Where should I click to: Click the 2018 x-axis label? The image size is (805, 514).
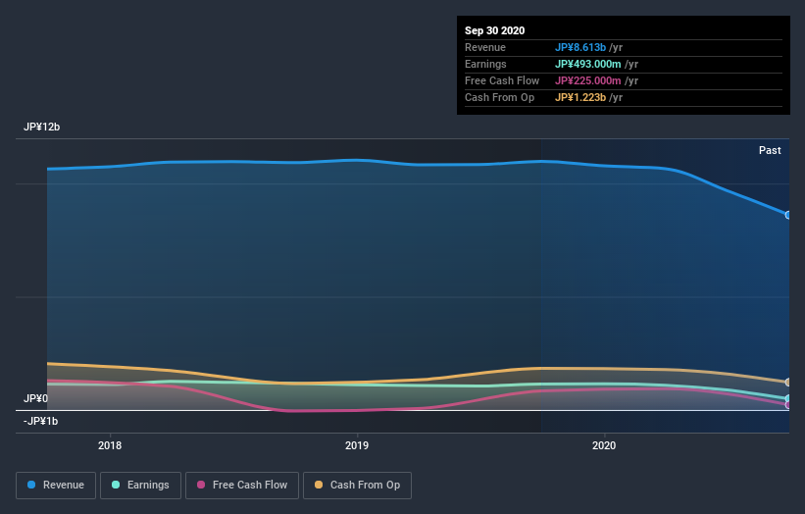click(110, 445)
